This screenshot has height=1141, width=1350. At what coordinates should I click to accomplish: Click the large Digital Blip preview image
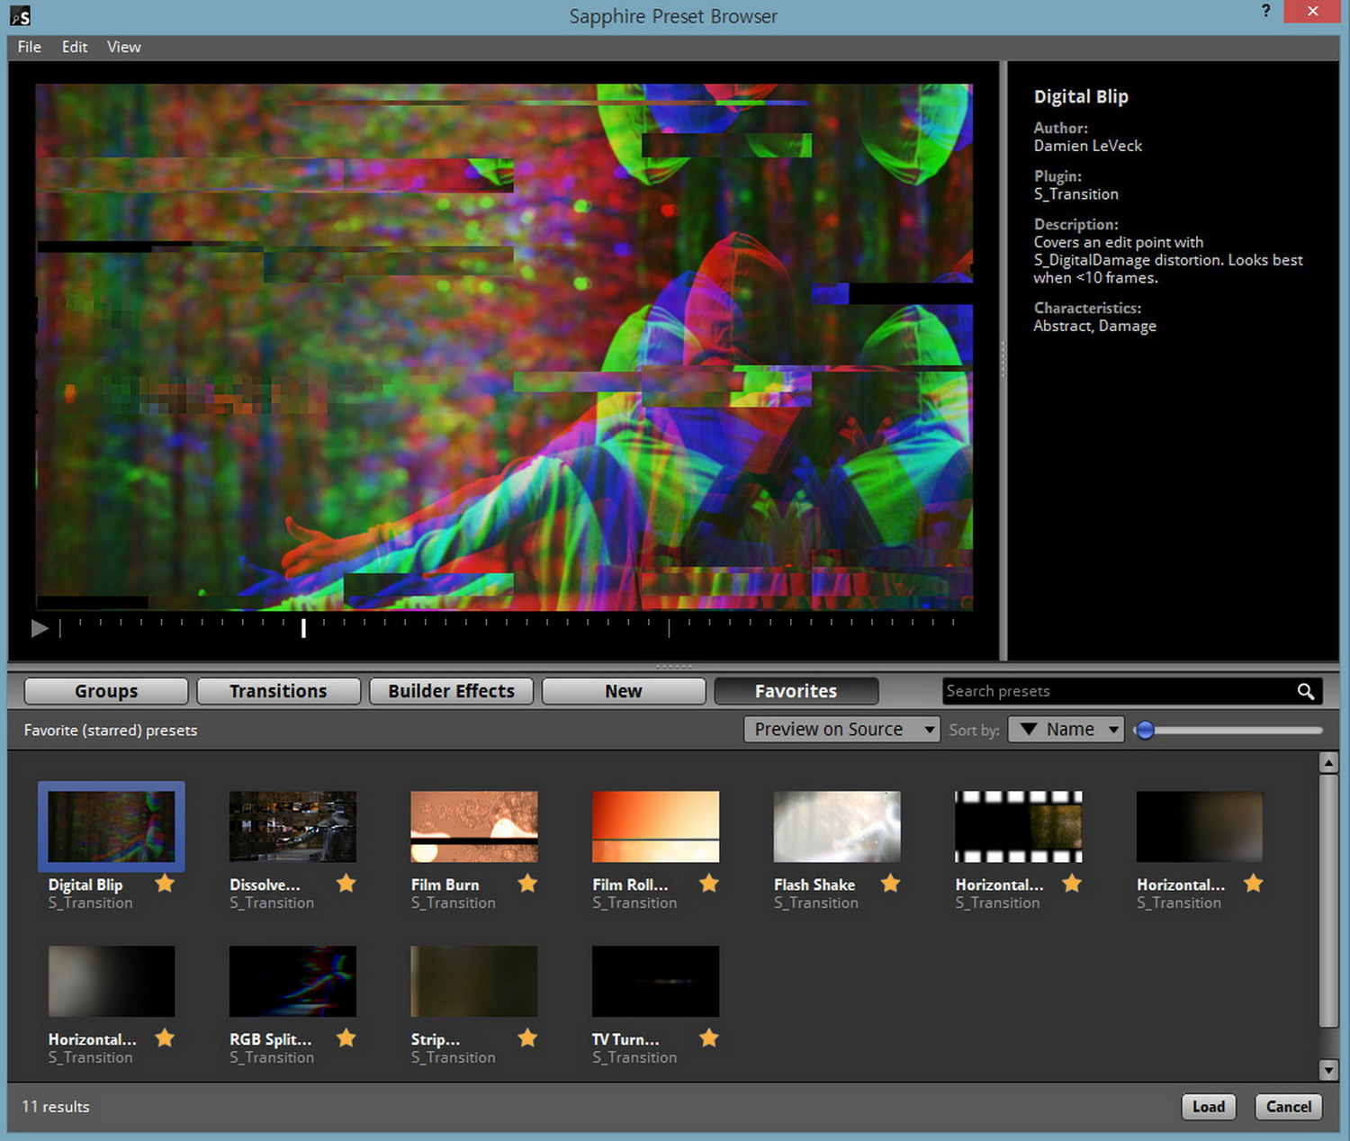tap(504, 347)
